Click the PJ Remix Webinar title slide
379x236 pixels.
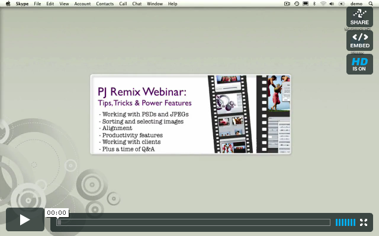tap(191, 114)
